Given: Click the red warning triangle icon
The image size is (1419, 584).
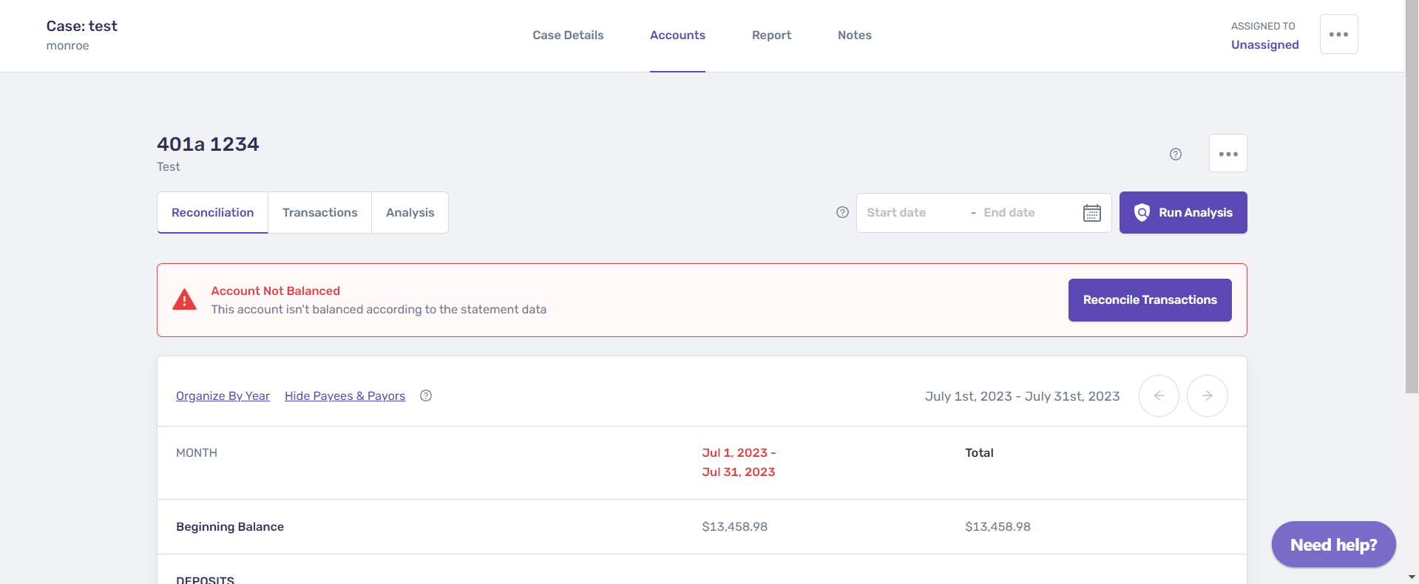Looking at the screenshot, I should pyautogui.click(x=184, y=299).
